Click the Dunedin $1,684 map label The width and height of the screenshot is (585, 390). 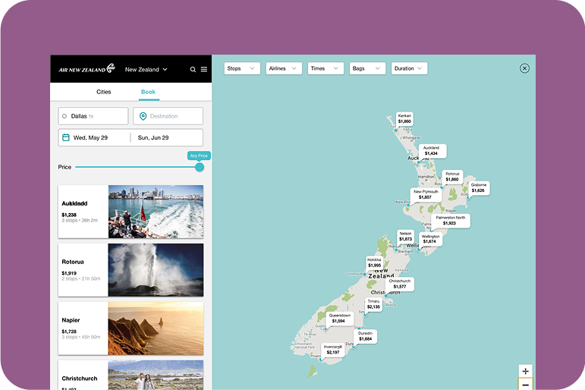tap(366, 336)
